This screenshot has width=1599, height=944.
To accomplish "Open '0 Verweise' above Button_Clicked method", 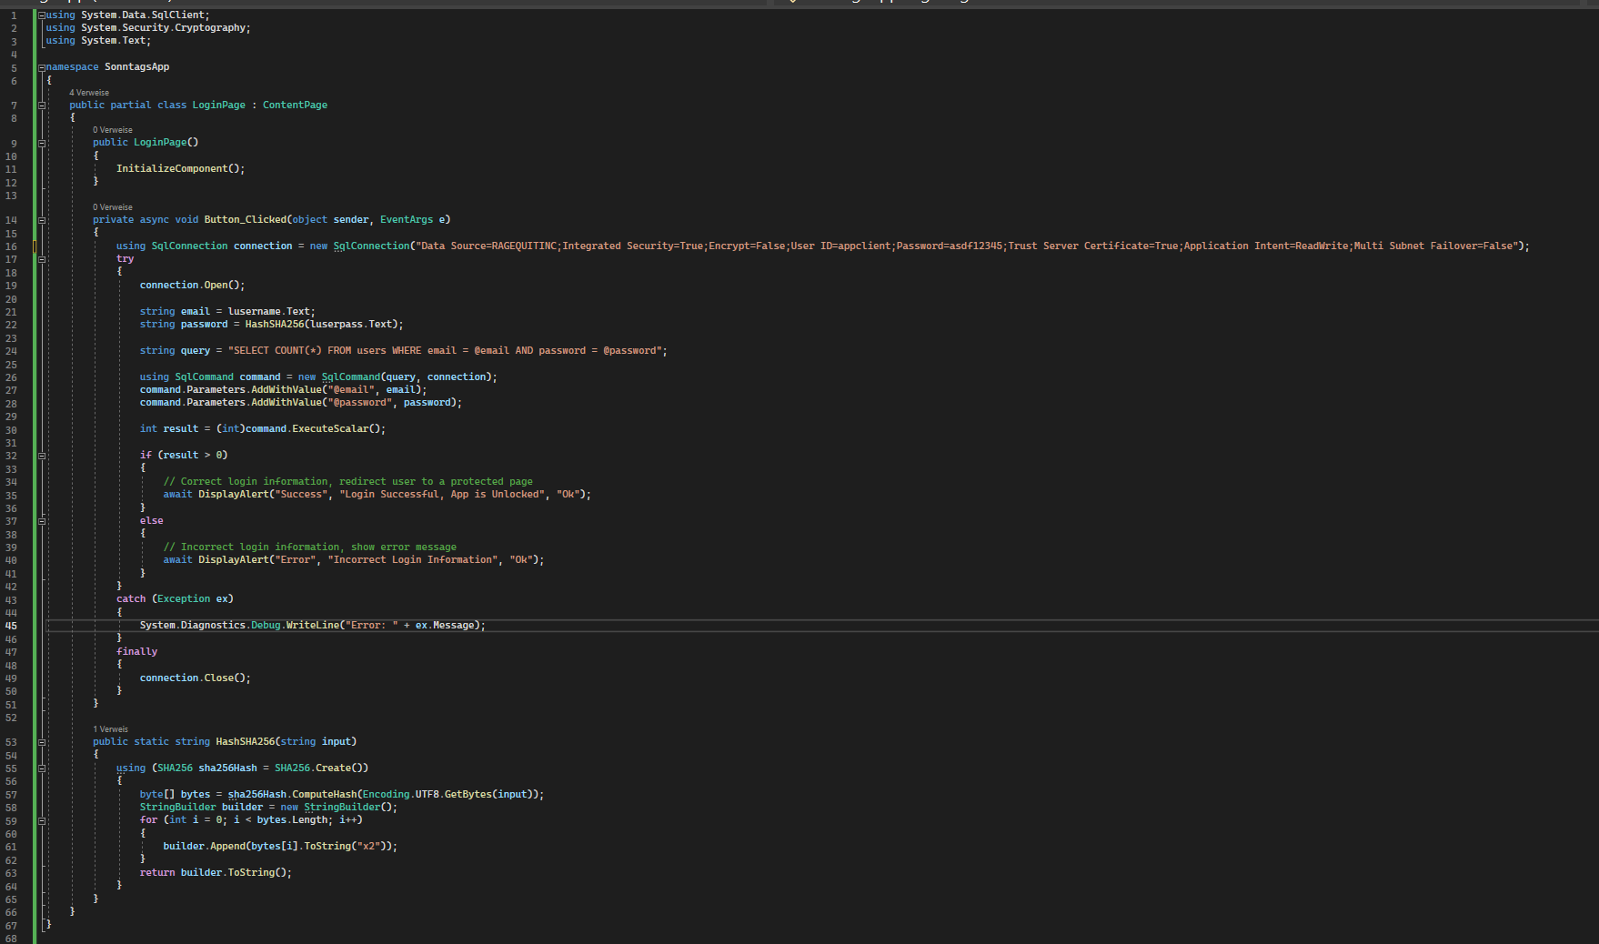I will click(113, 207).
